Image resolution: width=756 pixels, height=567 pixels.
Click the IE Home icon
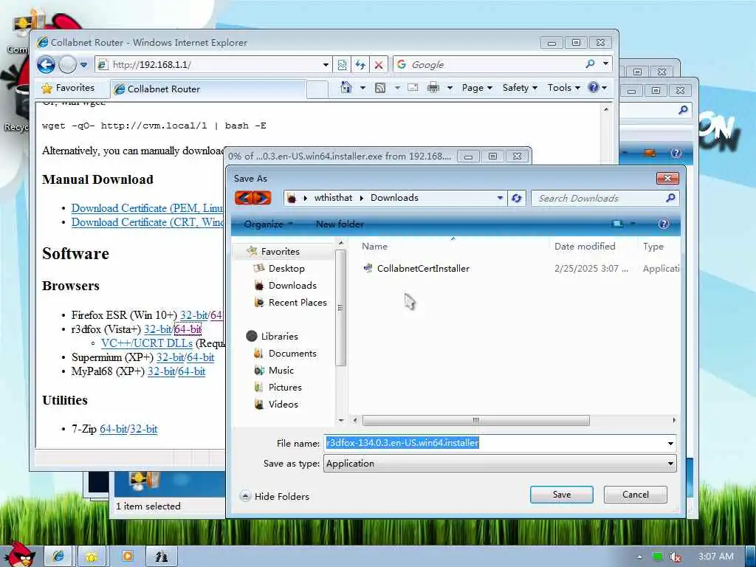tap(346, 87)
